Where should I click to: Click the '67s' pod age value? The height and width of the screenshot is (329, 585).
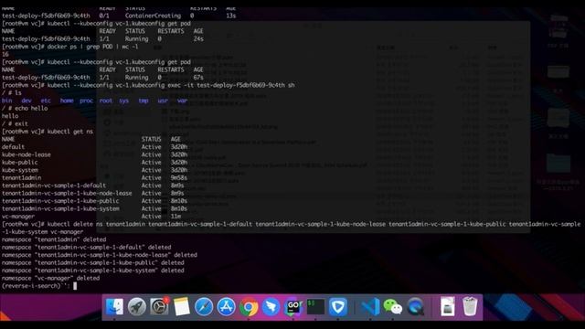click(x=198, y=78)
